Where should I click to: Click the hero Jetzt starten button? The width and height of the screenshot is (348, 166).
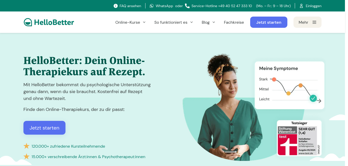click(x=44, y=128)
